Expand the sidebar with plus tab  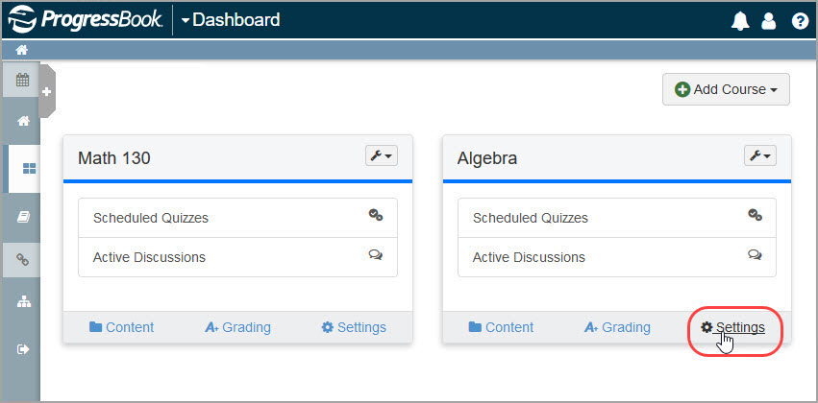47,92
